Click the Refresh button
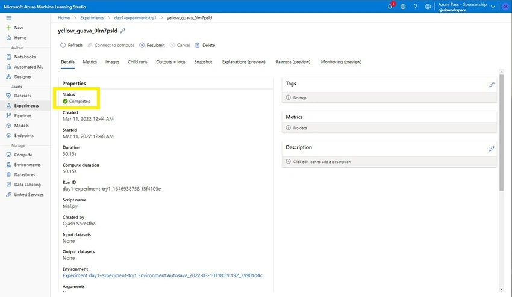Screen dimensions: 512x297 pyautogui.click(x=71, y=45)
